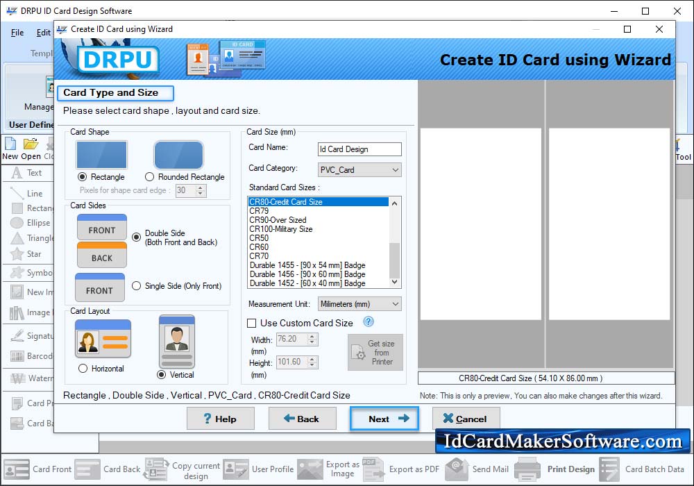Click the Rounded Rectangle shape preview
Viewport: 694px width, 486px height.
[178, 155]
